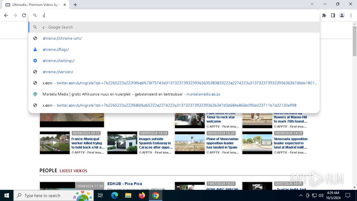This screenshot has height=201, width=357.
Task: Play France Municipal worker video thumbnail
Action: tap(55, 143)
